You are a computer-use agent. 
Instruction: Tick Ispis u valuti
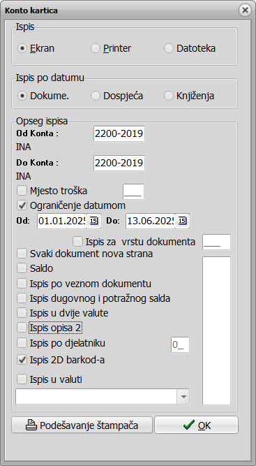[22, 379]
